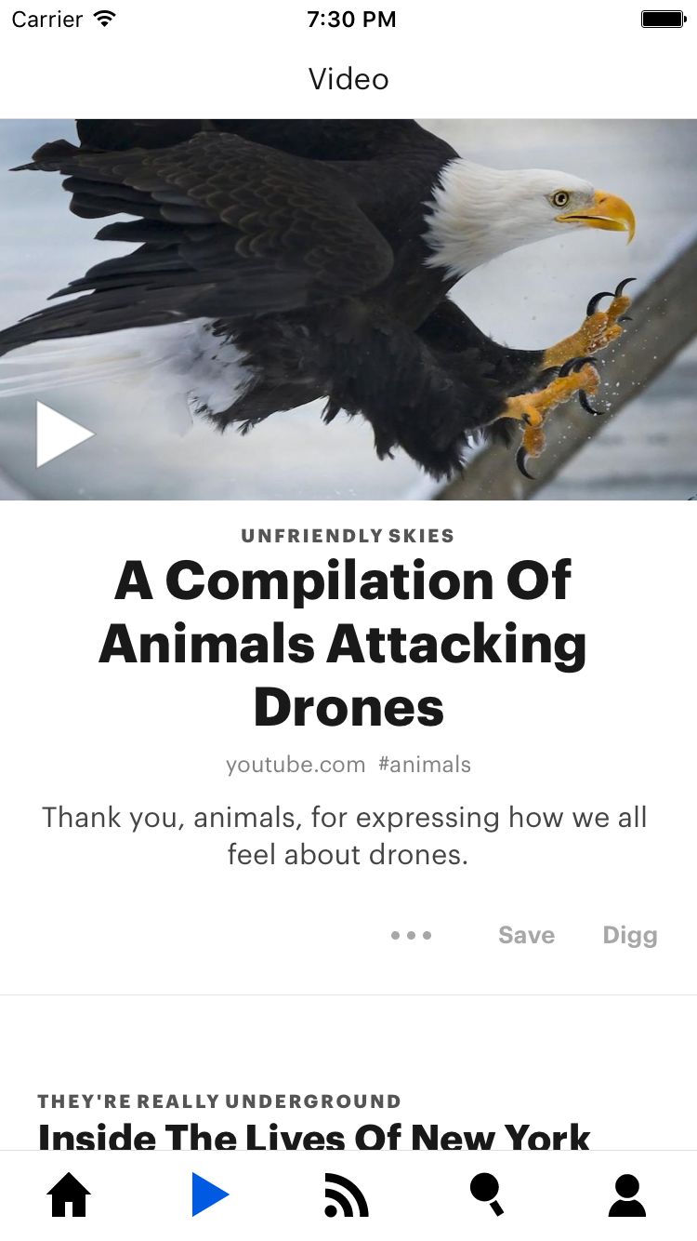Viewport: 697px width, 1241px height.
Task: Digg the animals attacking drones story
Action: click(x=630, y=935)
